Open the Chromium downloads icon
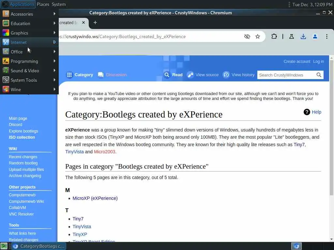Image resolution: width=334 pixels, height=250 pixels. [x=303, y=36]
